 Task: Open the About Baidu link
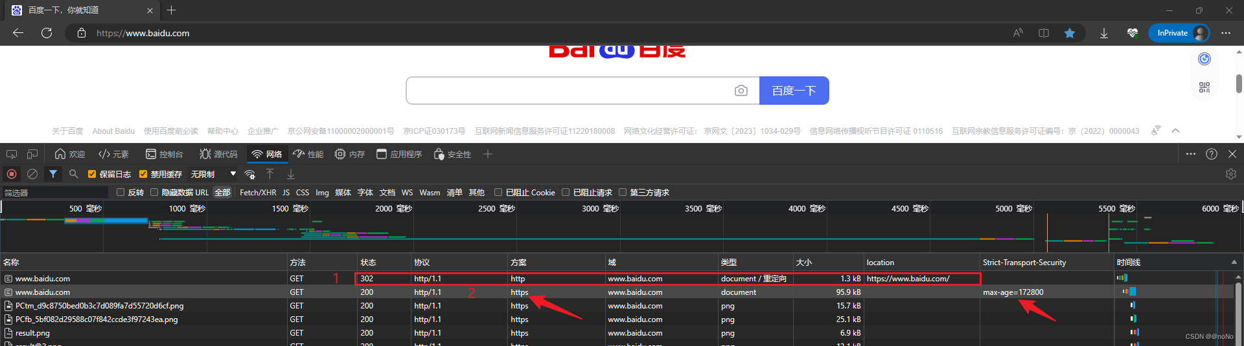pyautogui.click(x=113, y=131)
